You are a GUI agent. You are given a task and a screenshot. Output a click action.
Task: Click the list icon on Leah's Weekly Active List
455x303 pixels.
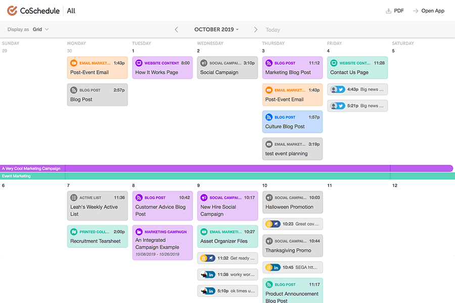click(x=74, y=197)
